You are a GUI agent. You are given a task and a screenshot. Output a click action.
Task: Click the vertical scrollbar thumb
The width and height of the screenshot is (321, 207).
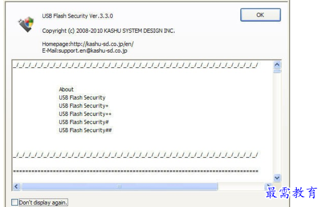click(x=277, y=71)
